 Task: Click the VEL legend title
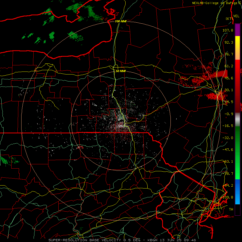pyautogui.click(x=236, y=16)
